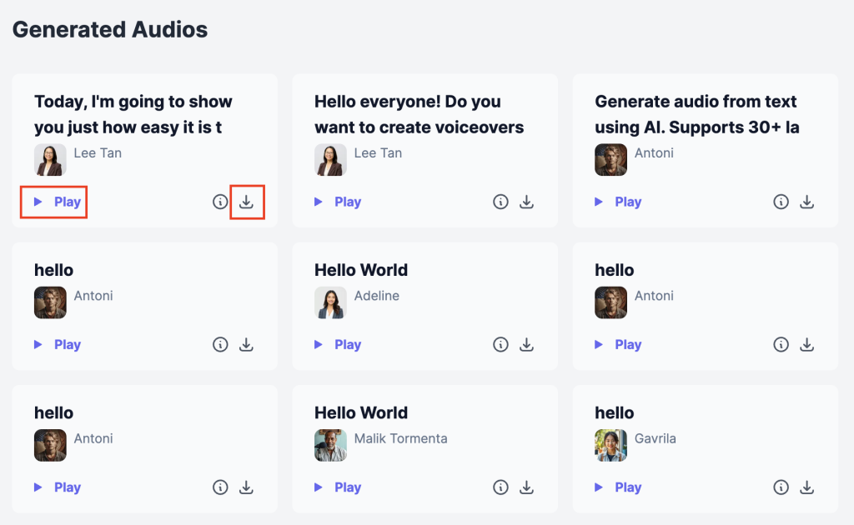The image size is (854, 525).
Task: Click Malik Tormenta's avatar picture
Action: (x=330, y=445)
